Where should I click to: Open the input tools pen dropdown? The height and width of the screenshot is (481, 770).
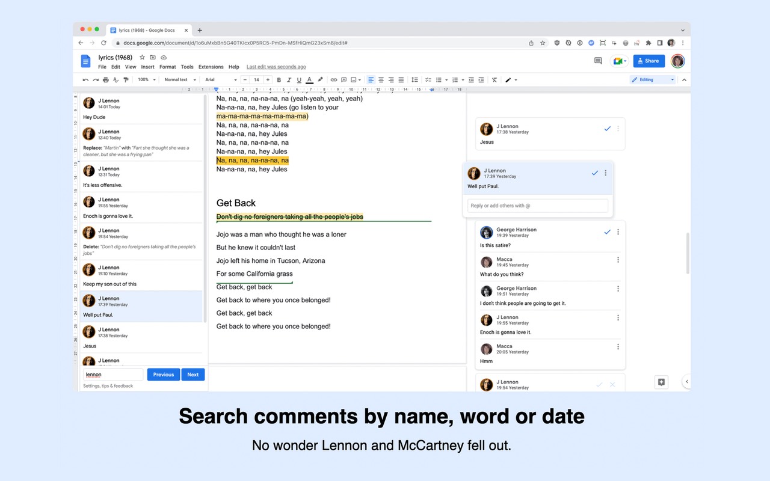(511, 79)
